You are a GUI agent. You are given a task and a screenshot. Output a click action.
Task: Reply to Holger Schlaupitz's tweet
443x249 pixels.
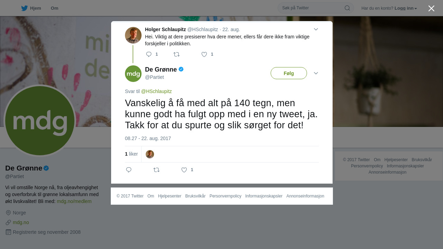pyautogui.click(x=149, y=54)
